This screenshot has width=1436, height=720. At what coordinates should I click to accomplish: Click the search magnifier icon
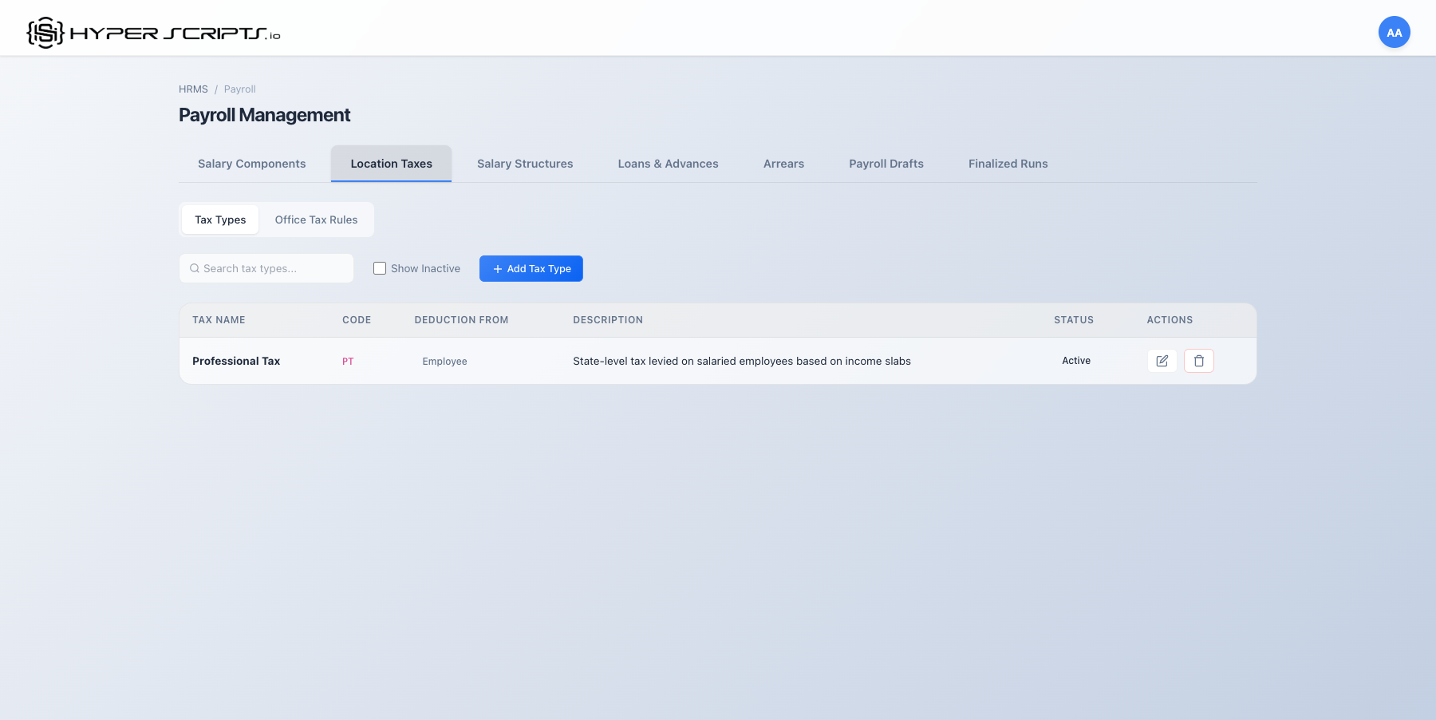coord(195,268)
